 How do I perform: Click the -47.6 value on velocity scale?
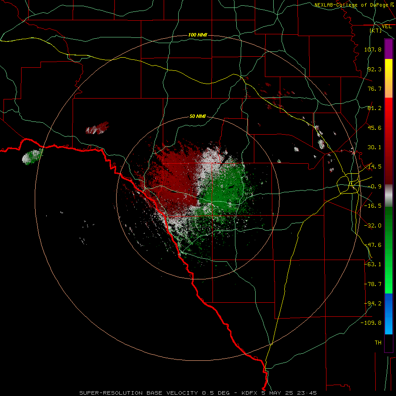[x=373, y=245]
